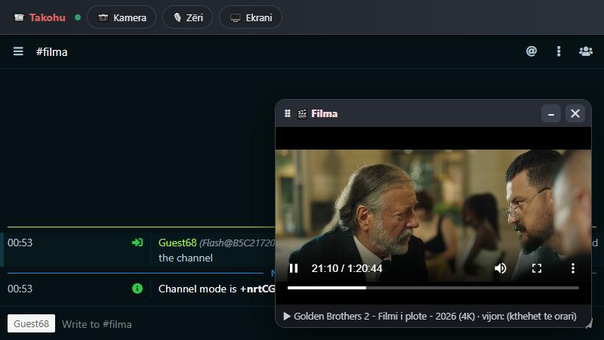Close the Filma player panel
The width and height of the screenshot is (604, 340).
(x=575, y=114)
